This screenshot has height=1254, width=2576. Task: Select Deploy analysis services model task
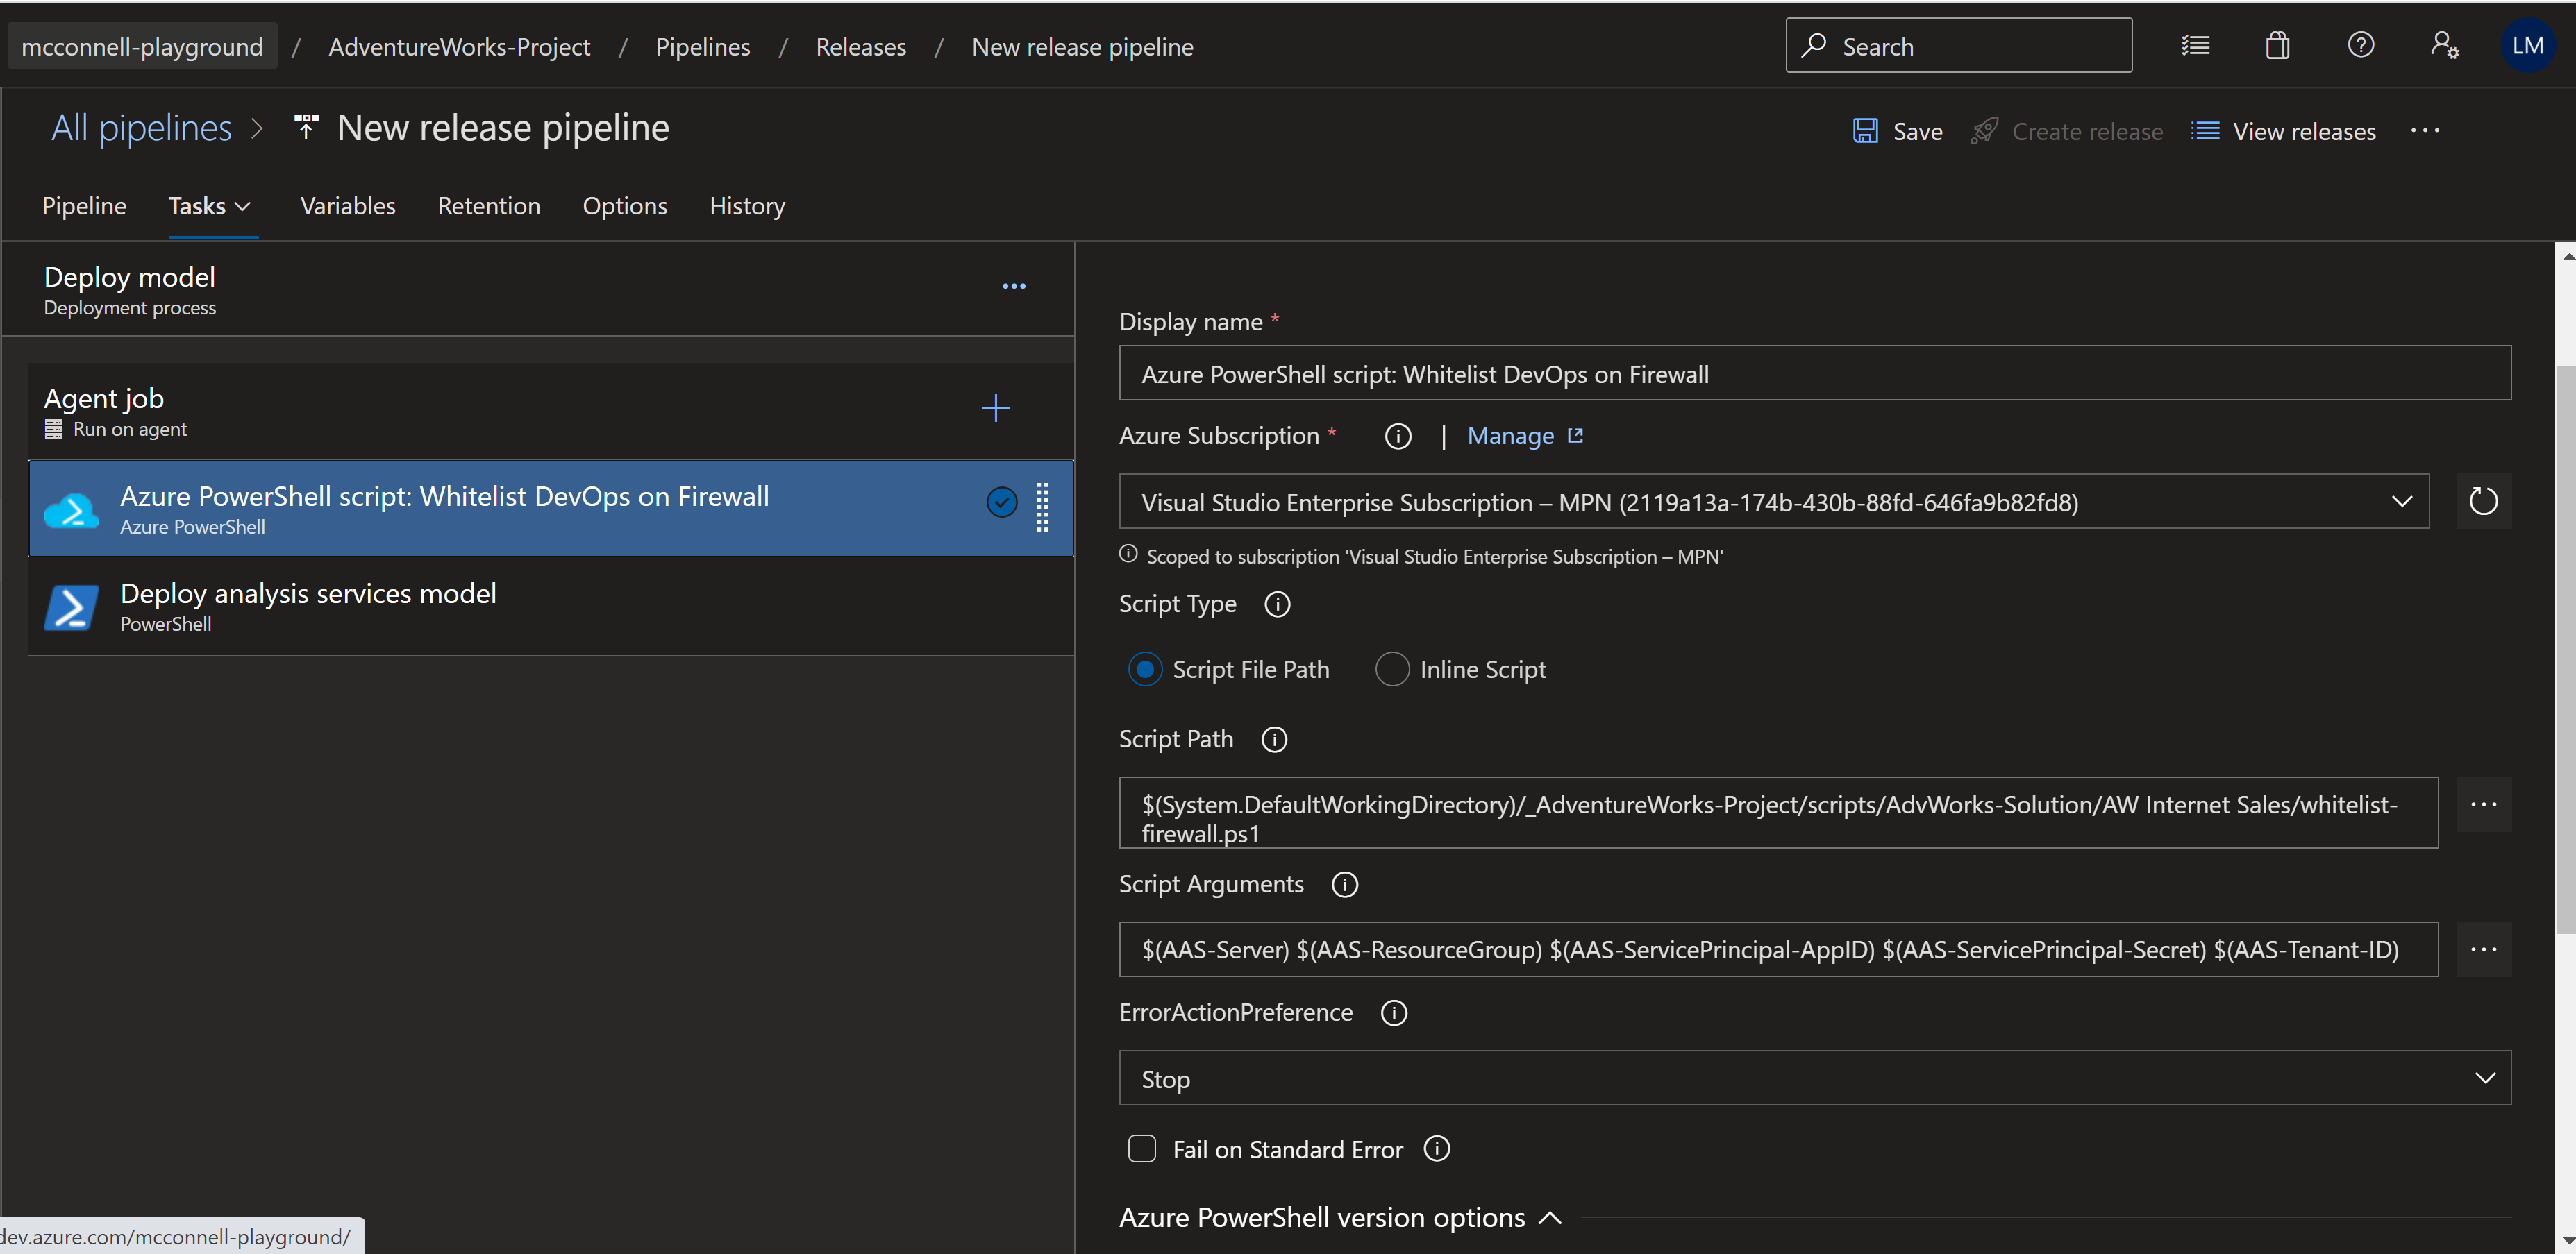point(550,607)
